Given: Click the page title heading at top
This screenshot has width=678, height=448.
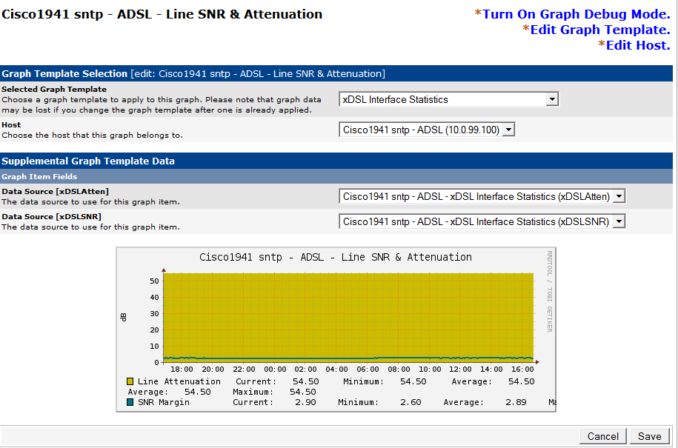Looking at the screenshot, I should tap(162, 14).
